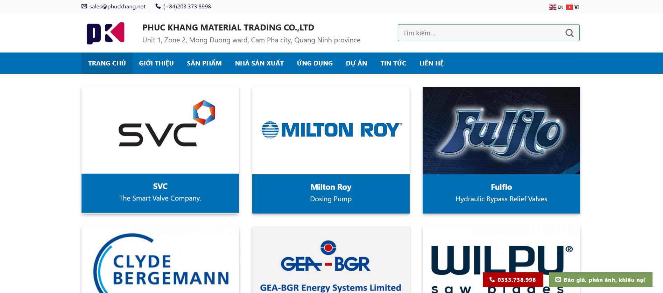Screen dimensions: 663x293
Task: Click the phone handset icon in top bar
Action: pyautogui.click(x=158, y=6)
